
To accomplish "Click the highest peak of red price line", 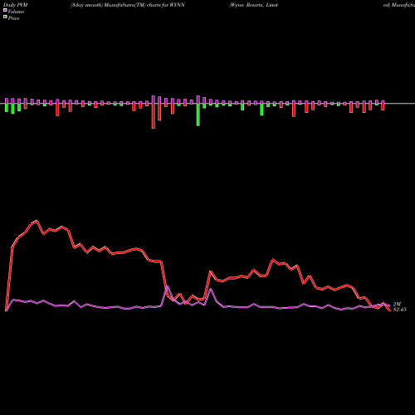I will click(37, 221).
